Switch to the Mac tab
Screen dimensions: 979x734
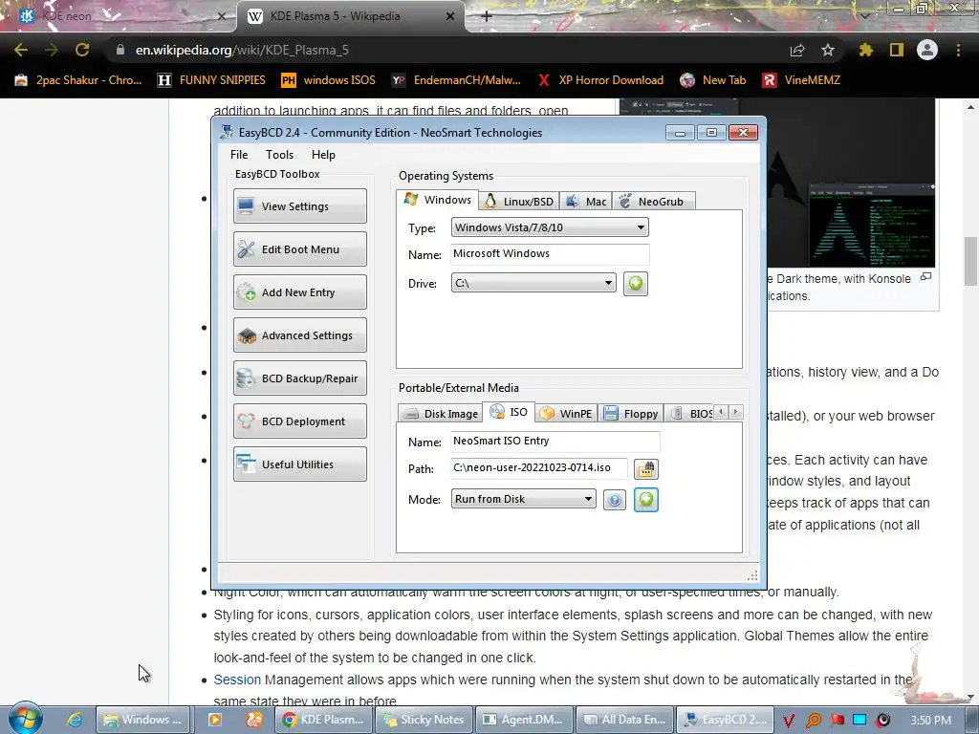(x=586, y=201)
